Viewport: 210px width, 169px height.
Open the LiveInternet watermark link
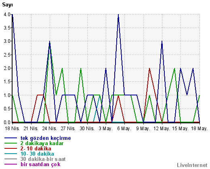point(192,165)
